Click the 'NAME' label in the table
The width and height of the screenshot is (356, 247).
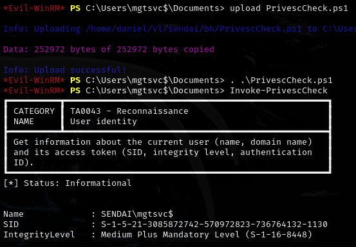(24, 122)
